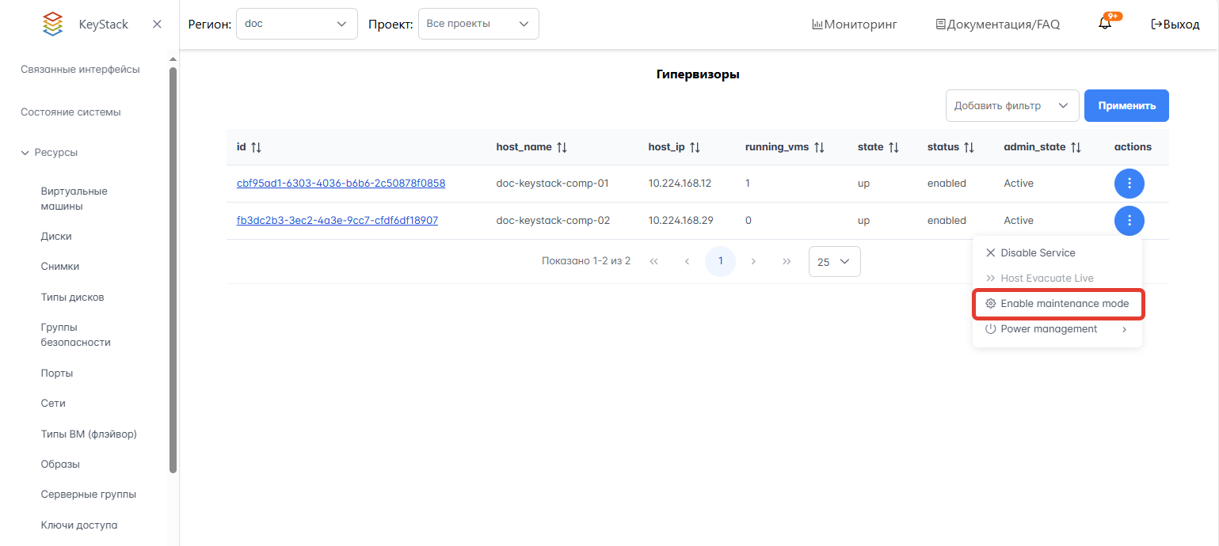Open the Регион dropdown
The image size is (1219, 546).
(296, 24)
